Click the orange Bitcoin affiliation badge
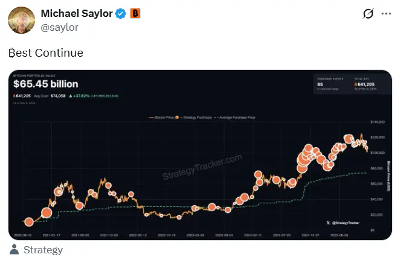 tap(135, 13)
